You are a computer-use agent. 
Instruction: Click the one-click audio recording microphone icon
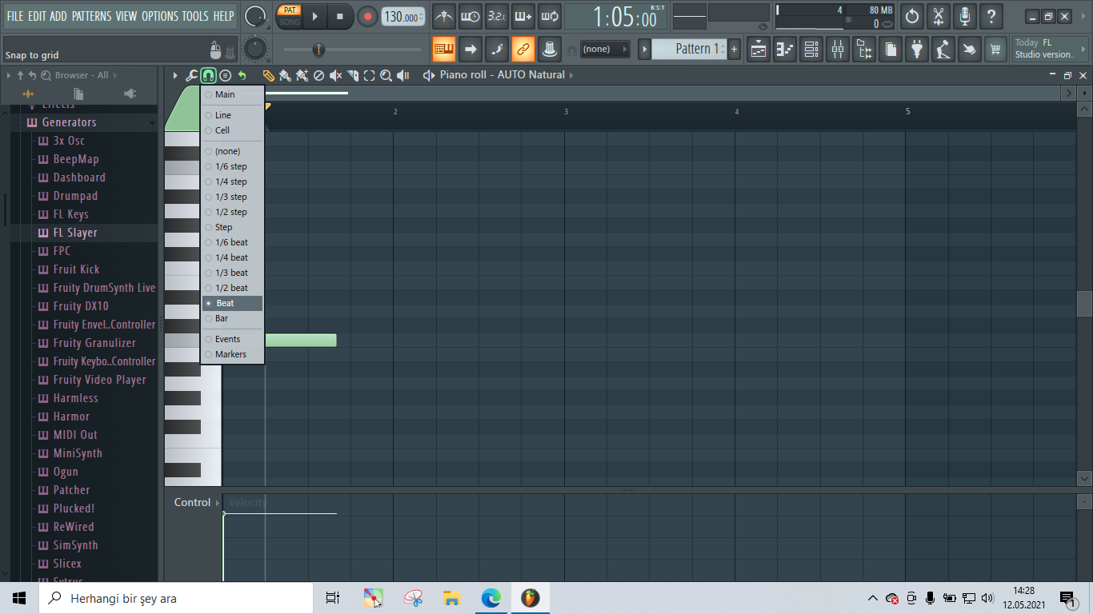click(x=965, y=16)
